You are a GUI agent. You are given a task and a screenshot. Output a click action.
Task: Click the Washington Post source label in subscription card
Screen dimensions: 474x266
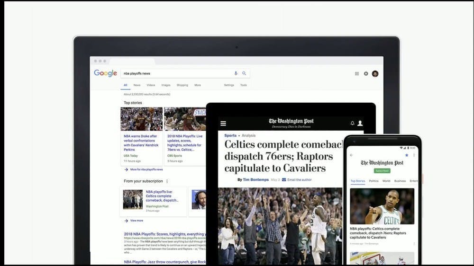pyautogui.click(x=157, y=206)
